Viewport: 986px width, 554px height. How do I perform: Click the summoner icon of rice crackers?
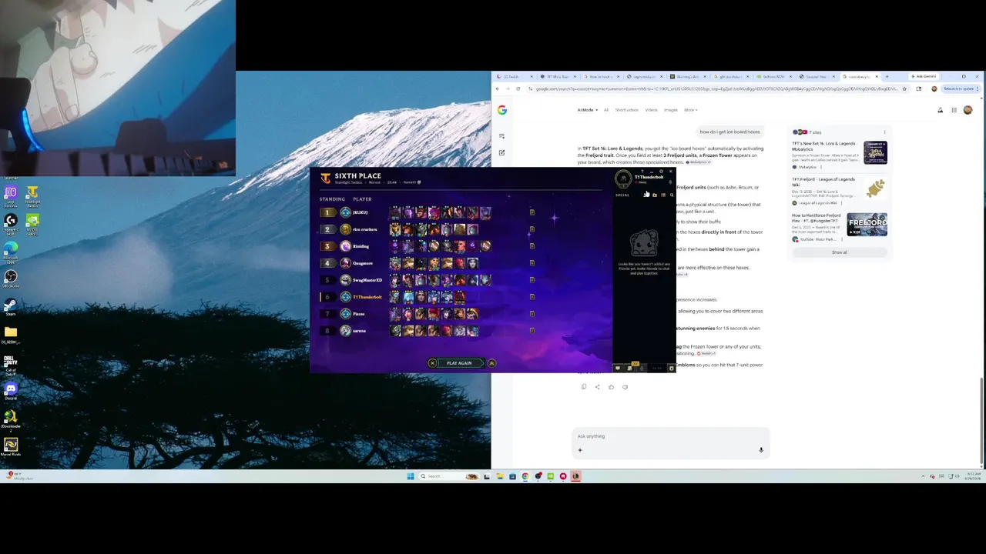click(x=346, y=229)
